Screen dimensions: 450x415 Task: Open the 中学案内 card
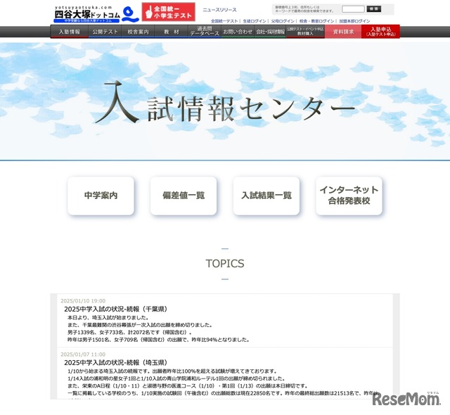click(101, 196)
